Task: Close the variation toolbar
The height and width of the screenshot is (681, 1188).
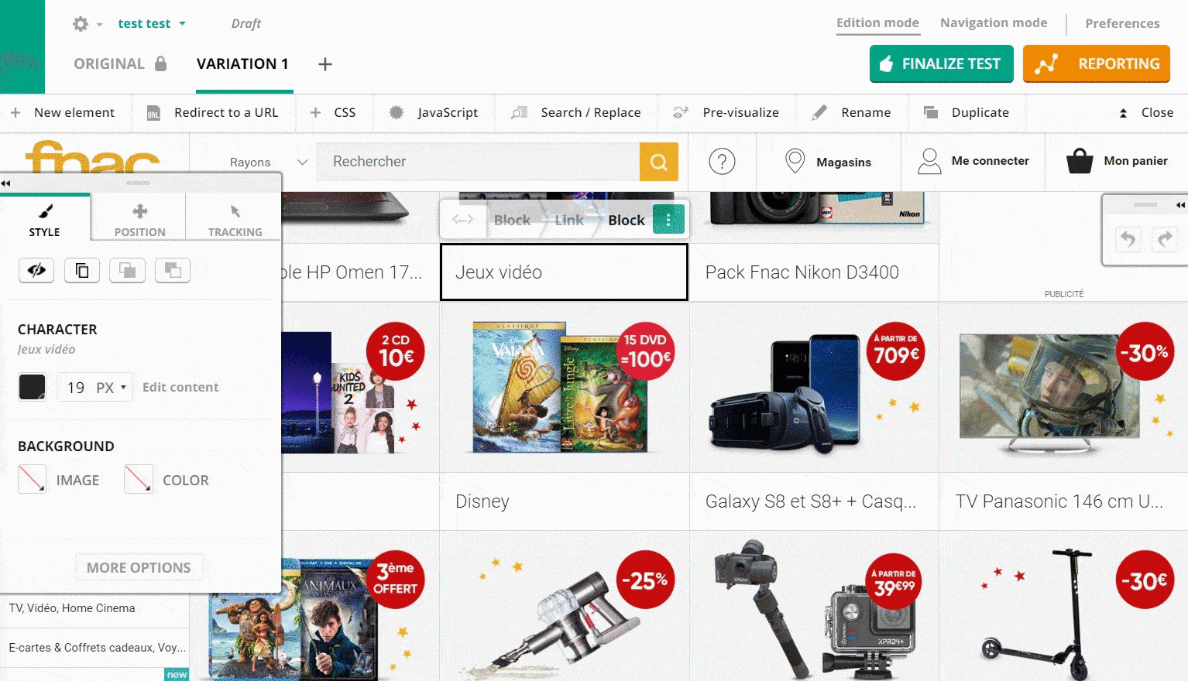Action: tap(1145, 113)
